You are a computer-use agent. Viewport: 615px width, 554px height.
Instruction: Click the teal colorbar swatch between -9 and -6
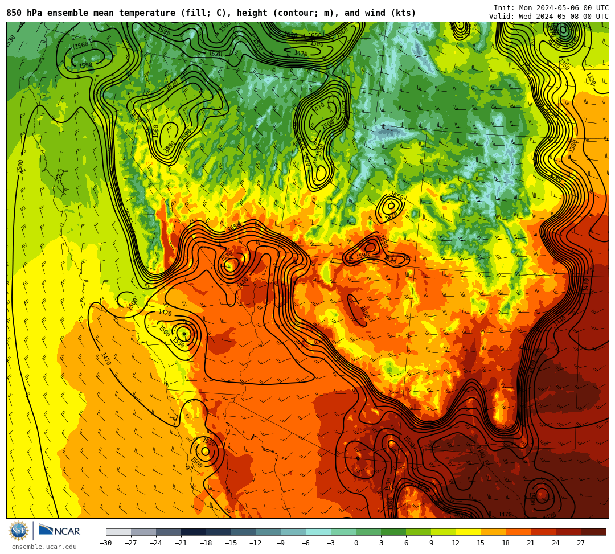tap(293, 532)
